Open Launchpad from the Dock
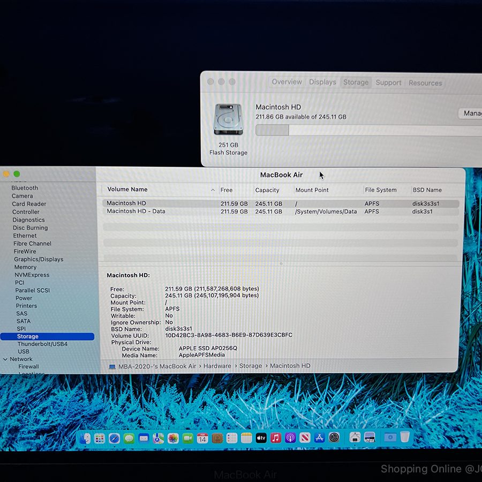 click(x=99, y=438)
